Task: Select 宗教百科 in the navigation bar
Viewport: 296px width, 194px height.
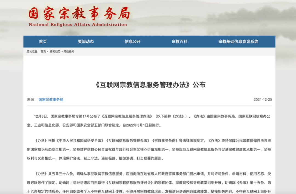Action: [180, 42]
